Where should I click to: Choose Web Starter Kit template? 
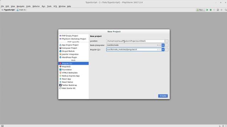click(73, 88)
